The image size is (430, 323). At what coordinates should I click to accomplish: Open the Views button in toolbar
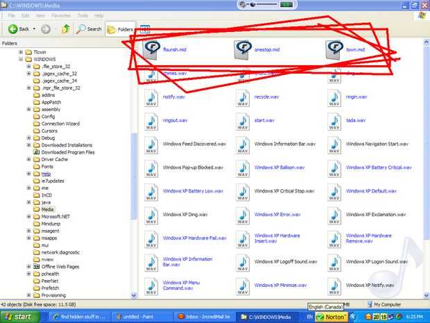pos(145,29)
